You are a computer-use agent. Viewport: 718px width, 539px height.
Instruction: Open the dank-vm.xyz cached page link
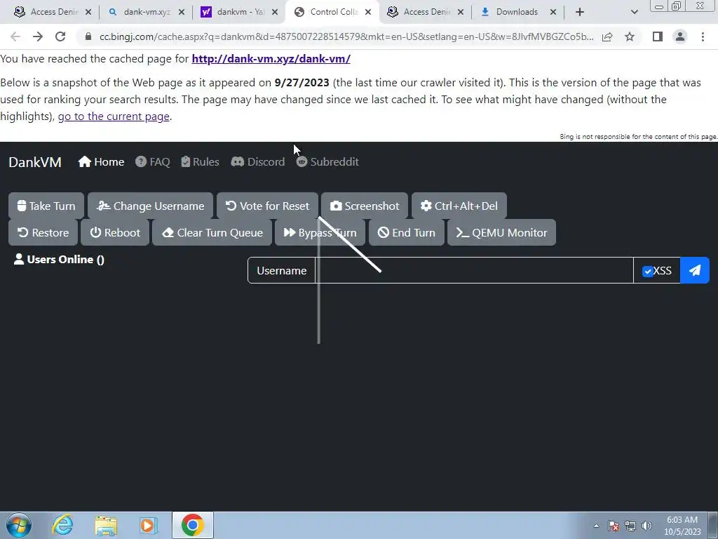click(271, 59)
